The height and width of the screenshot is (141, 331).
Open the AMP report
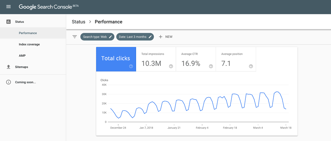tap(33, 56)
